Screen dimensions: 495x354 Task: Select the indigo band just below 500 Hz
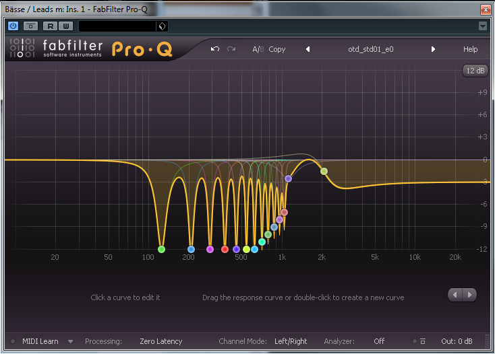coord(236,250)
